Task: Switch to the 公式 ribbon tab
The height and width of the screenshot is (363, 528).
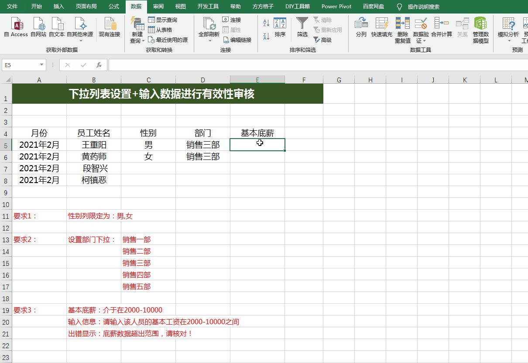Action: point(113,7)
